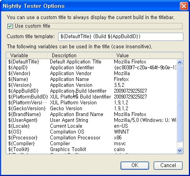Select the ${PlatformBuildID} variable row
The height and width of the screenshot is (176, 190).
click(x=92, y=97)
